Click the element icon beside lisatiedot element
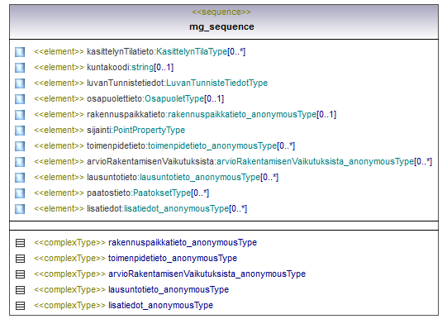 20,209
